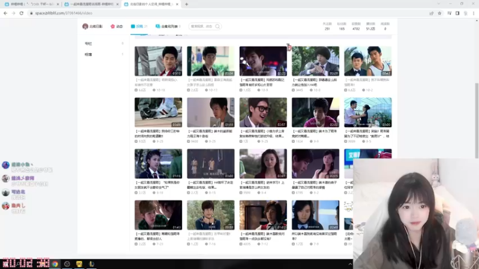Open the yellow app icon on the taskbar
This screenshot has height=269, width=479.
tap(79, 264)
